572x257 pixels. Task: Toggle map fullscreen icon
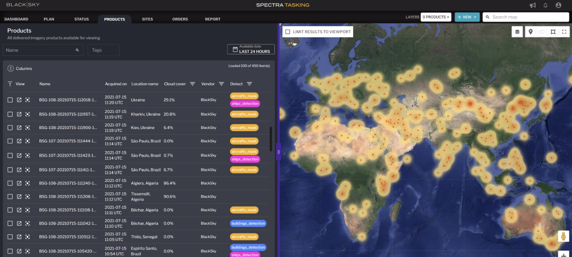tap(564, 32)
